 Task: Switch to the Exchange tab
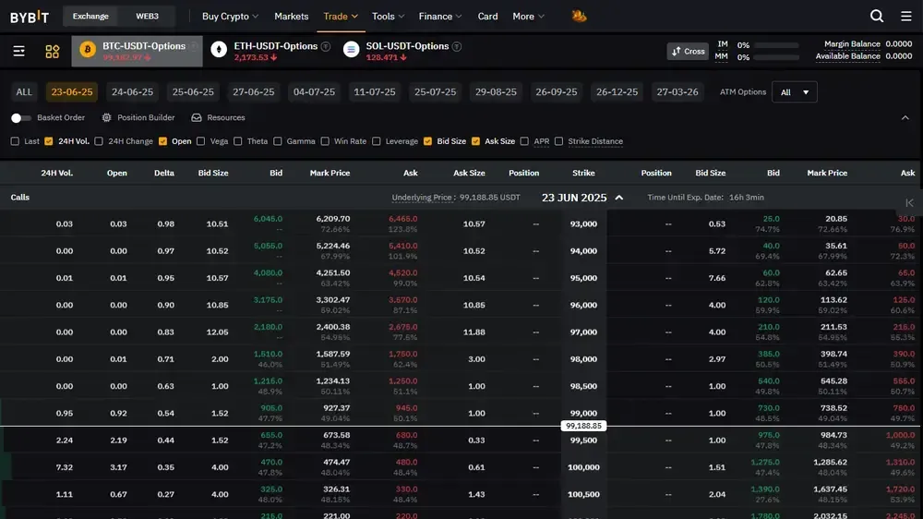coord(90,17)
